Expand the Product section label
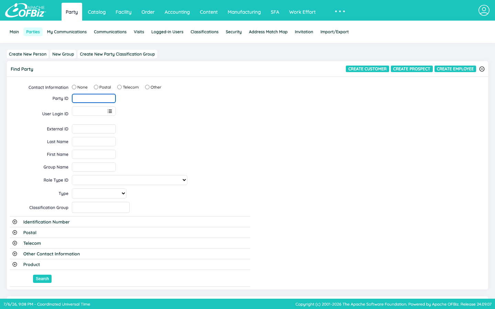495x309 pixels. click(x=32, y=264)
